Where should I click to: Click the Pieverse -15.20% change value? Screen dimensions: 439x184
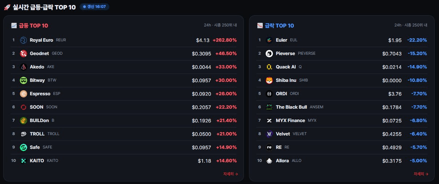(417, 54)
